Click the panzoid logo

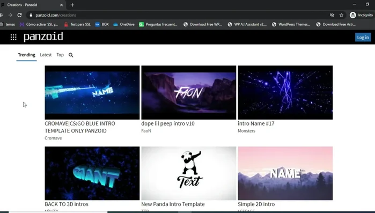coord(43,37)
